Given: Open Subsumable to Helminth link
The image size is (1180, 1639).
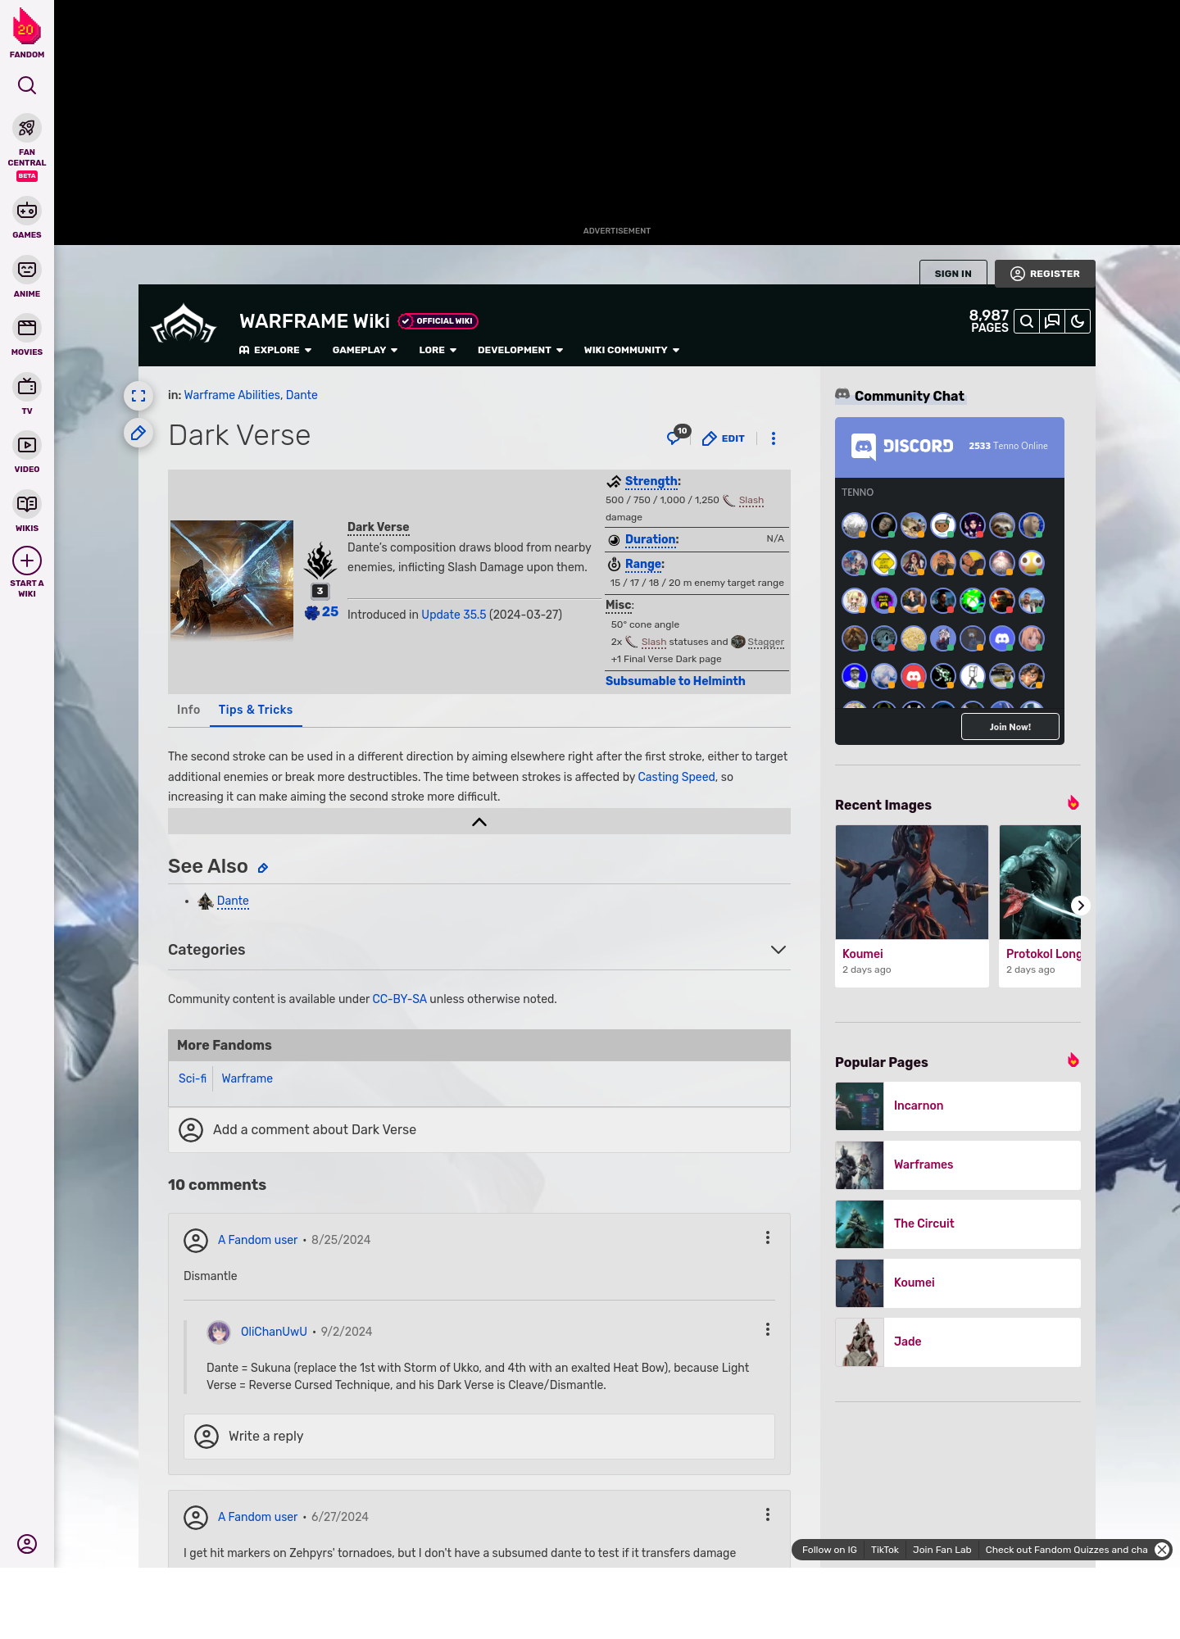Looking at the screenshot, I should tap(675, 681).
